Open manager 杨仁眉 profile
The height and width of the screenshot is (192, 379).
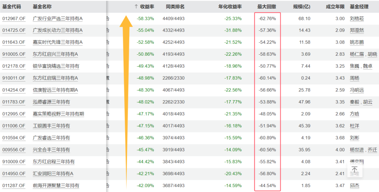point(357,54)
